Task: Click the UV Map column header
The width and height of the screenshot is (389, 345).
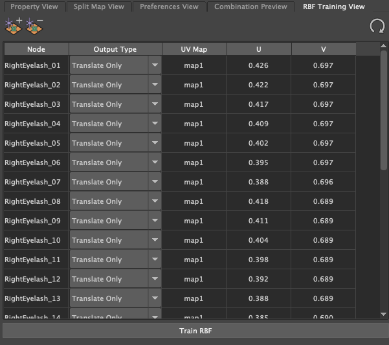Action: (x=194, y=49)
